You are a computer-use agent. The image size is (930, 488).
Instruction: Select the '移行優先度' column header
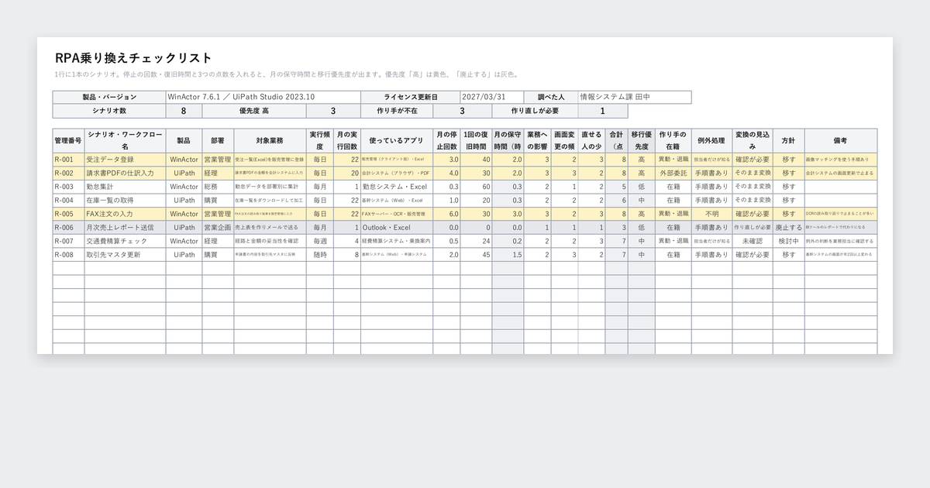point(642,141)
